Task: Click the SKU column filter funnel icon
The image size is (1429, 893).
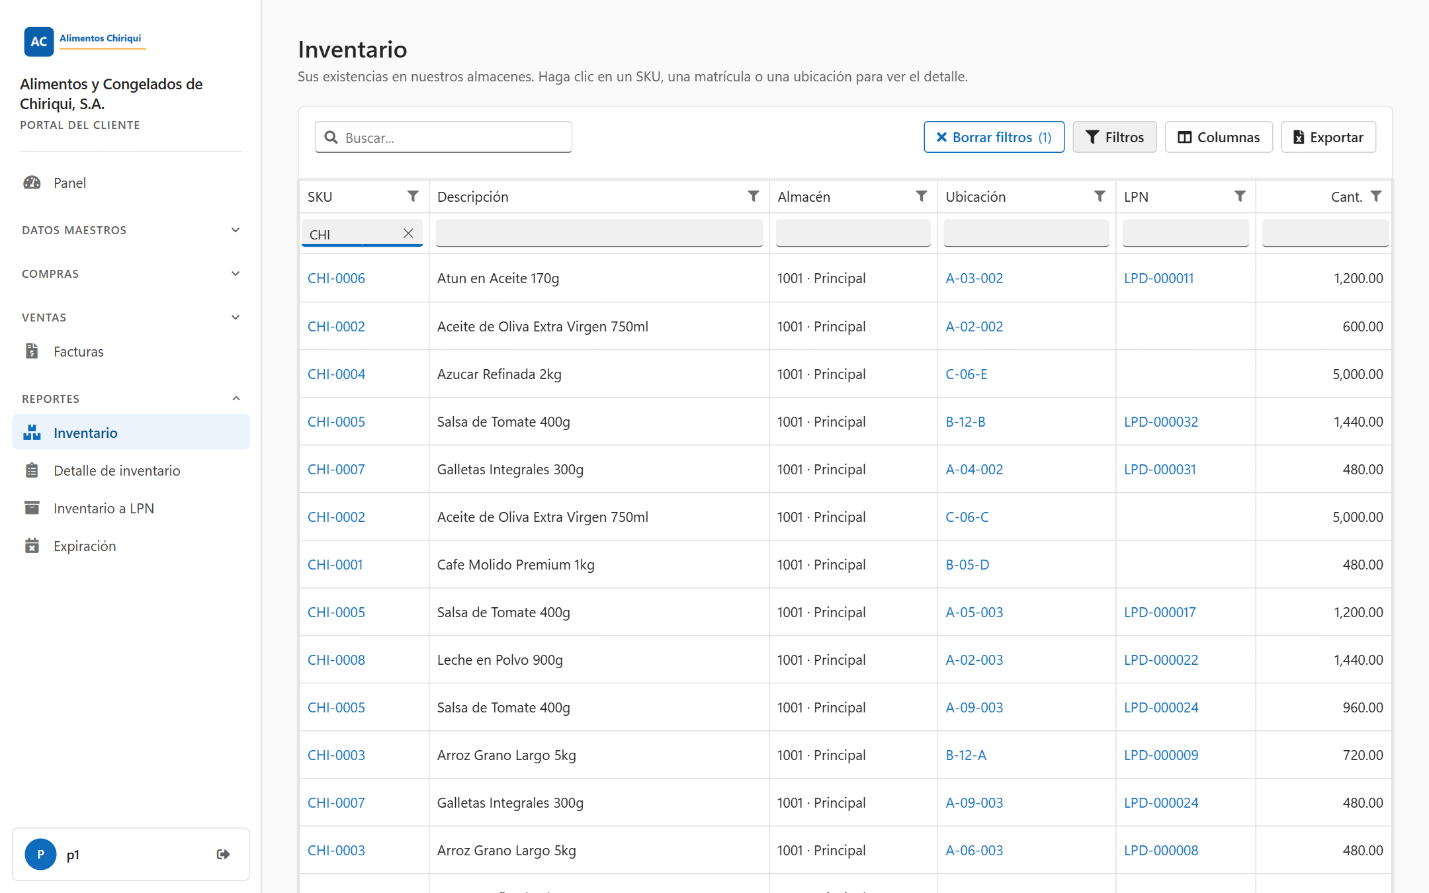Action: tap(413, 196)
